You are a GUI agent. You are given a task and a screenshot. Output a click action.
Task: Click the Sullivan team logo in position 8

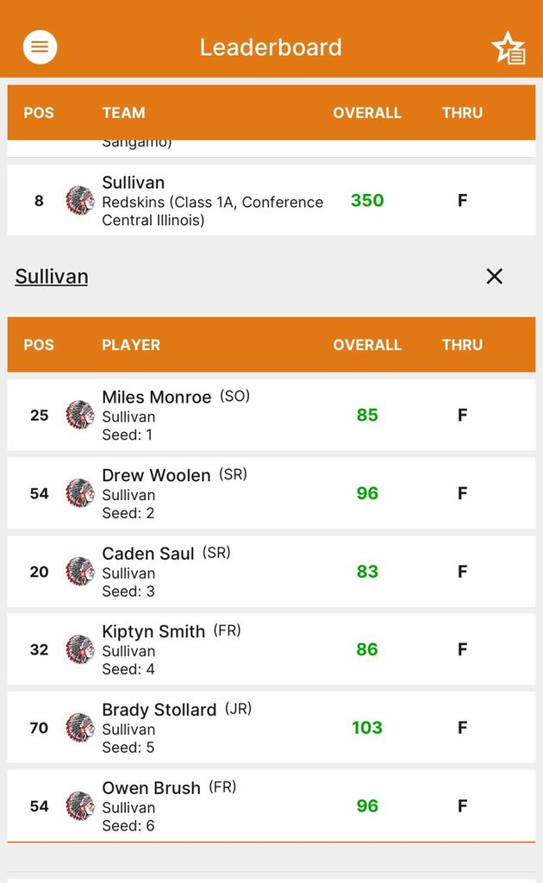[x=80, y=200]
